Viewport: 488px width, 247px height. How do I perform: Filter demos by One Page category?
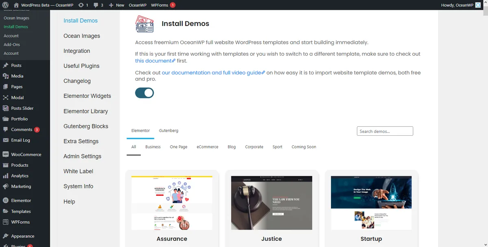[179, 147]
